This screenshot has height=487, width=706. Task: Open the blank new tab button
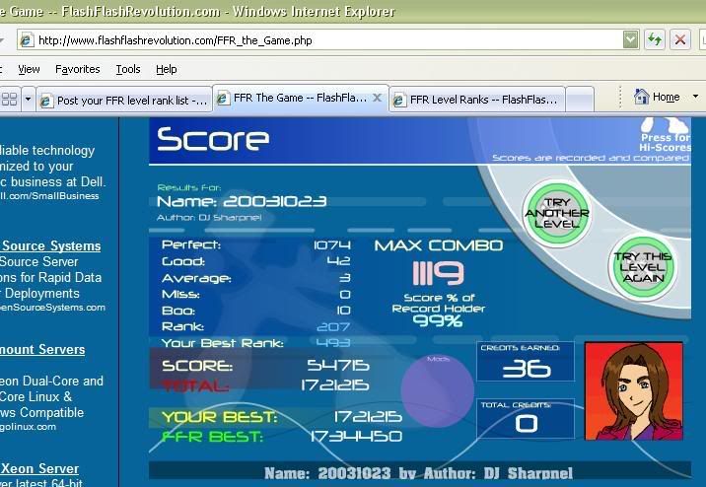pos(580,100)
